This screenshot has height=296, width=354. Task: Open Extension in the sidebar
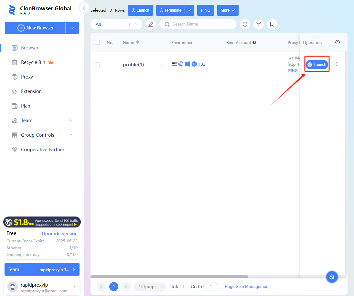tap(31, 91)
